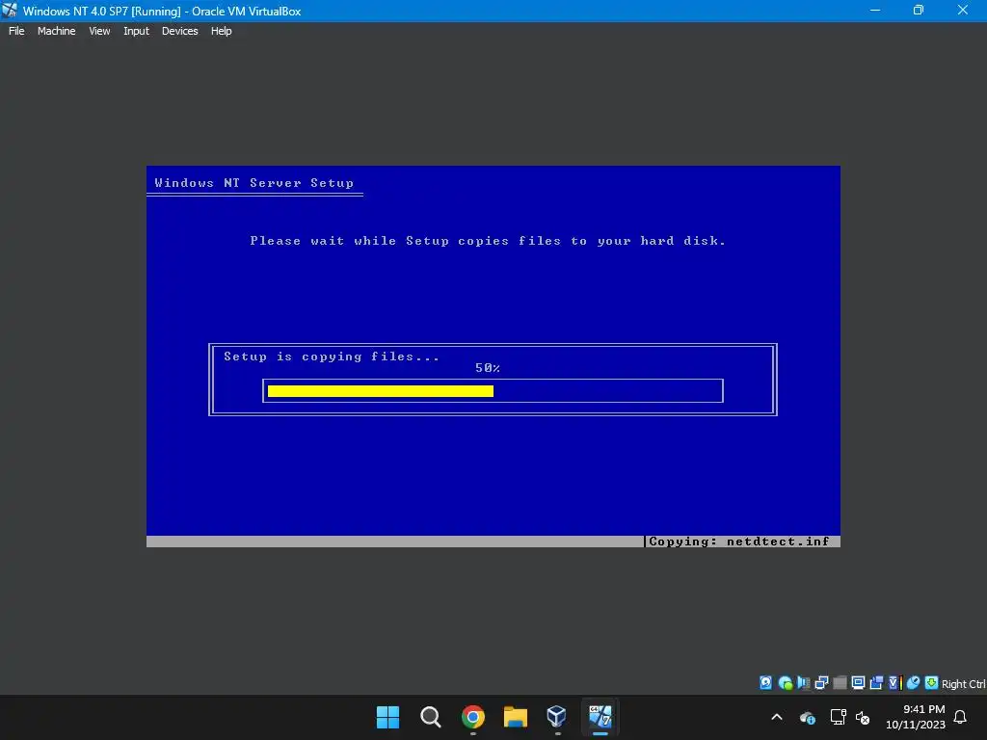Open taskbar Search

click(431, 717)
